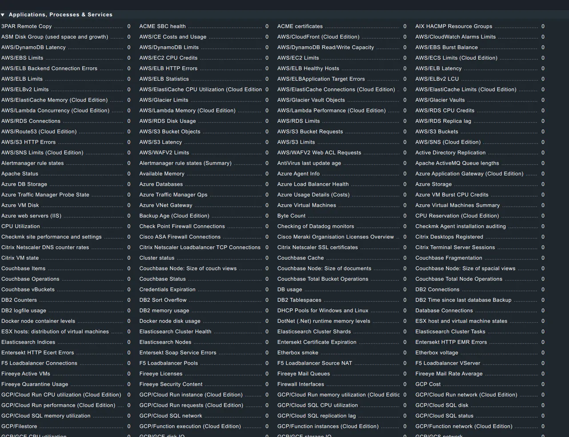Click AWS/ELB Healthy Hosts

(308, 69)
